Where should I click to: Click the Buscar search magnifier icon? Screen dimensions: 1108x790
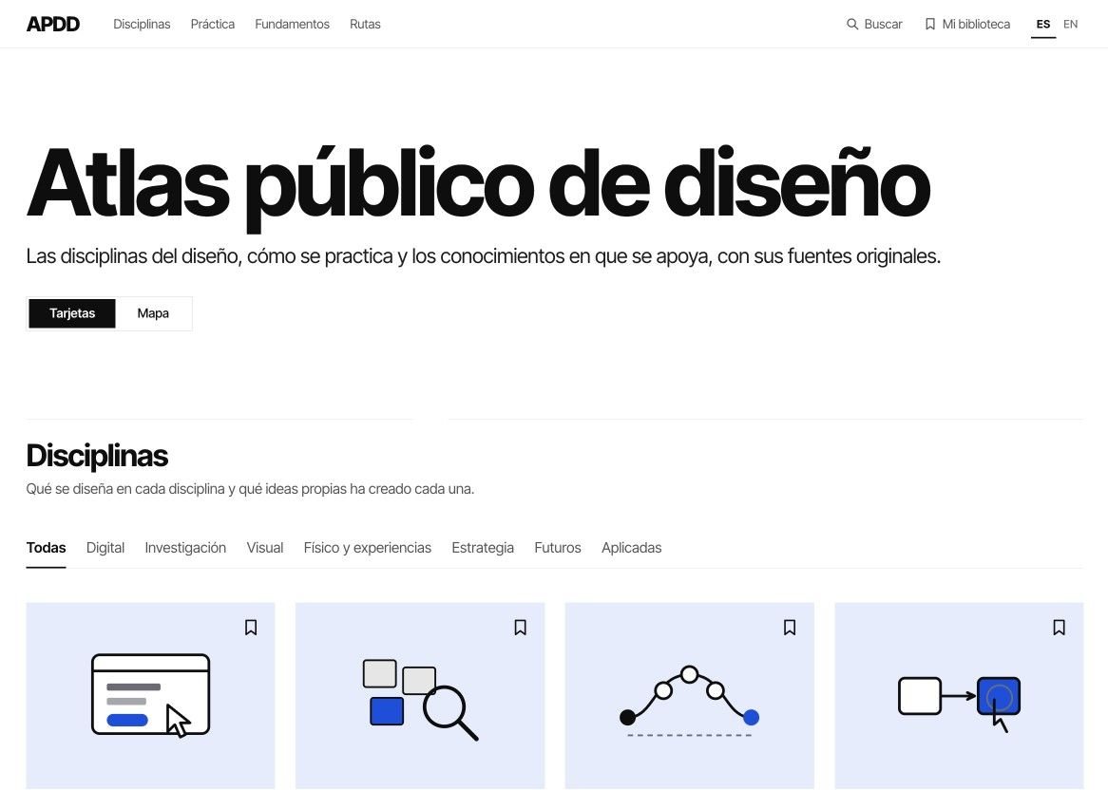click(852, 24)
